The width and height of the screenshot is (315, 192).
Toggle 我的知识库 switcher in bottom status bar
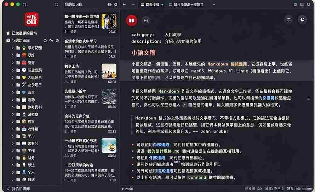[19, 189]
